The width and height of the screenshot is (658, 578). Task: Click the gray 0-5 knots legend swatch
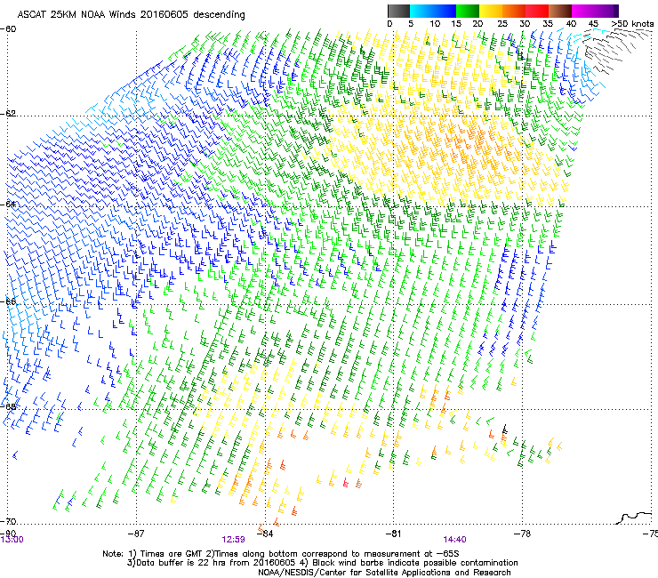point(398,11)
